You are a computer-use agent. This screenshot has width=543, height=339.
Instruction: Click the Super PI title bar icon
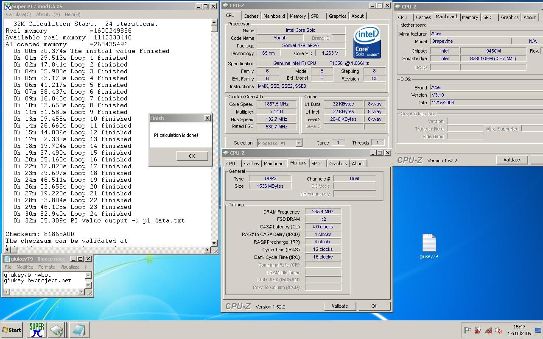click(8, 6)
